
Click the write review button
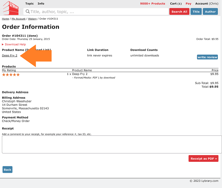(207, 57)
